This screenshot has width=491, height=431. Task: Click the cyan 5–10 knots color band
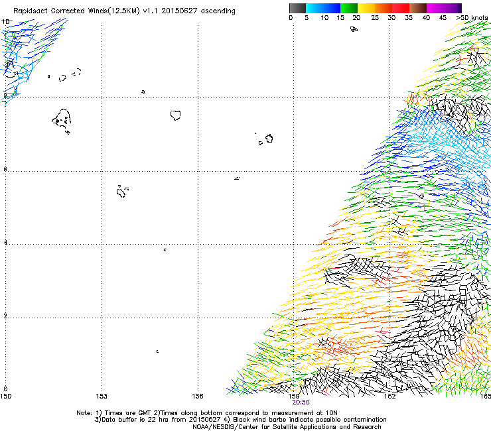coord(315,8)
